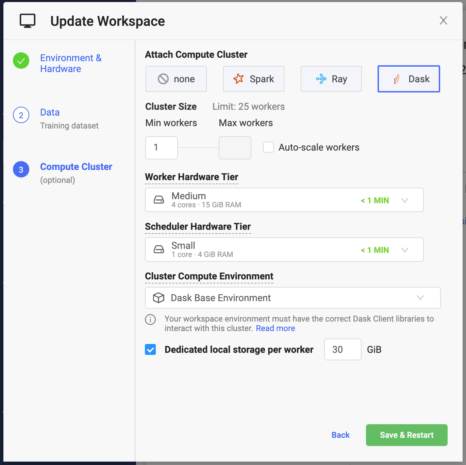Follow the Read more link
This screenshot has width=466, height=465.
coord(276,328)
